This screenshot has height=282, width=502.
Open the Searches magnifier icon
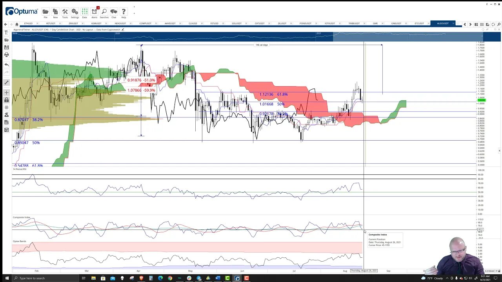coord(104,12)
